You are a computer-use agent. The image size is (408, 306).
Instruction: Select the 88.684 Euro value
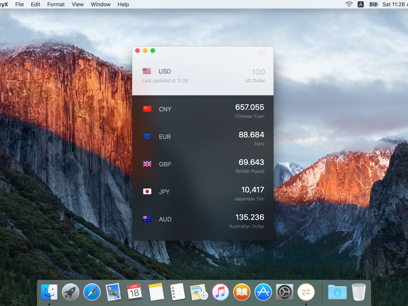[251, 135]
